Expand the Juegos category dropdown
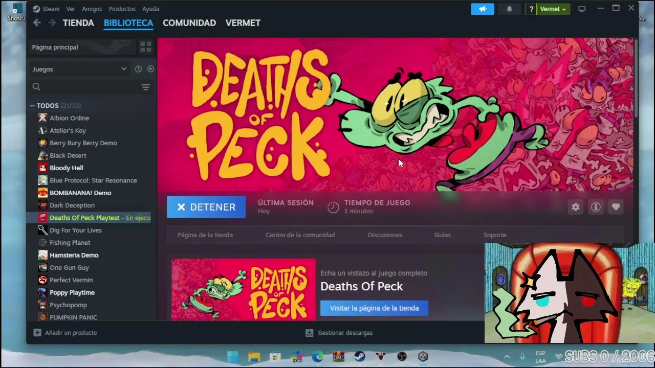 click(79, 69)
